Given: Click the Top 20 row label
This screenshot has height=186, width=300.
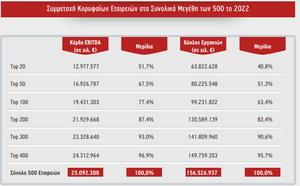Looking at the screenshot, I should pyautogui.click(x=18, y=66).
